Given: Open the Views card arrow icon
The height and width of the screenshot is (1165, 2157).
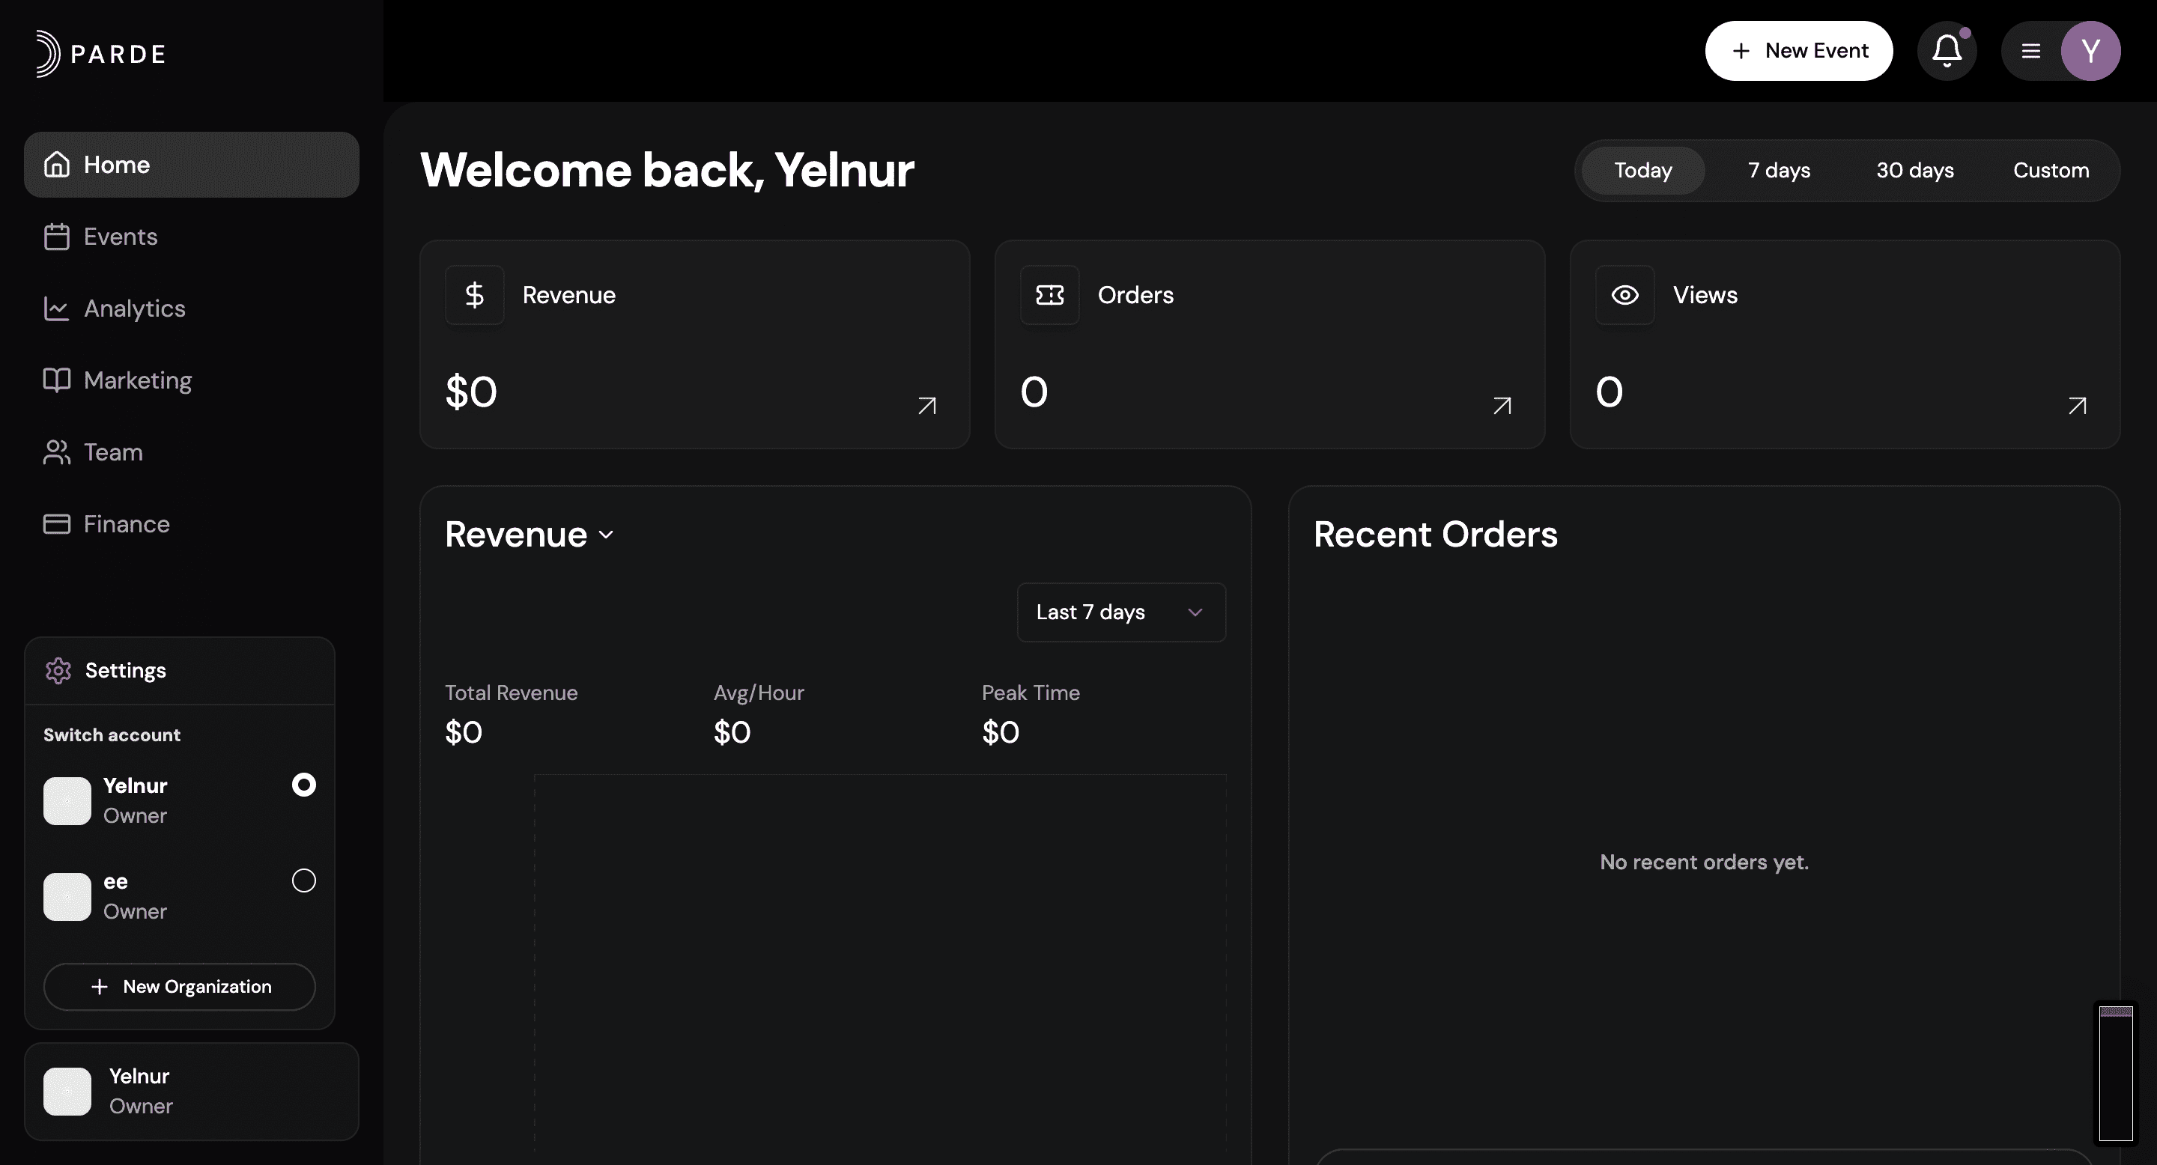Looking at the screenshot, I should tap(2077, 406).
